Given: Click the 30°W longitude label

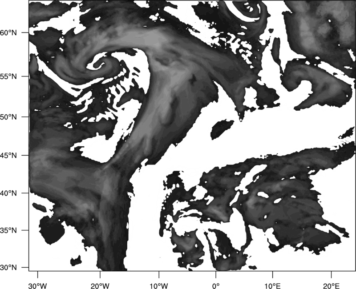Looking at the screenshot, I should pos(38,286).
